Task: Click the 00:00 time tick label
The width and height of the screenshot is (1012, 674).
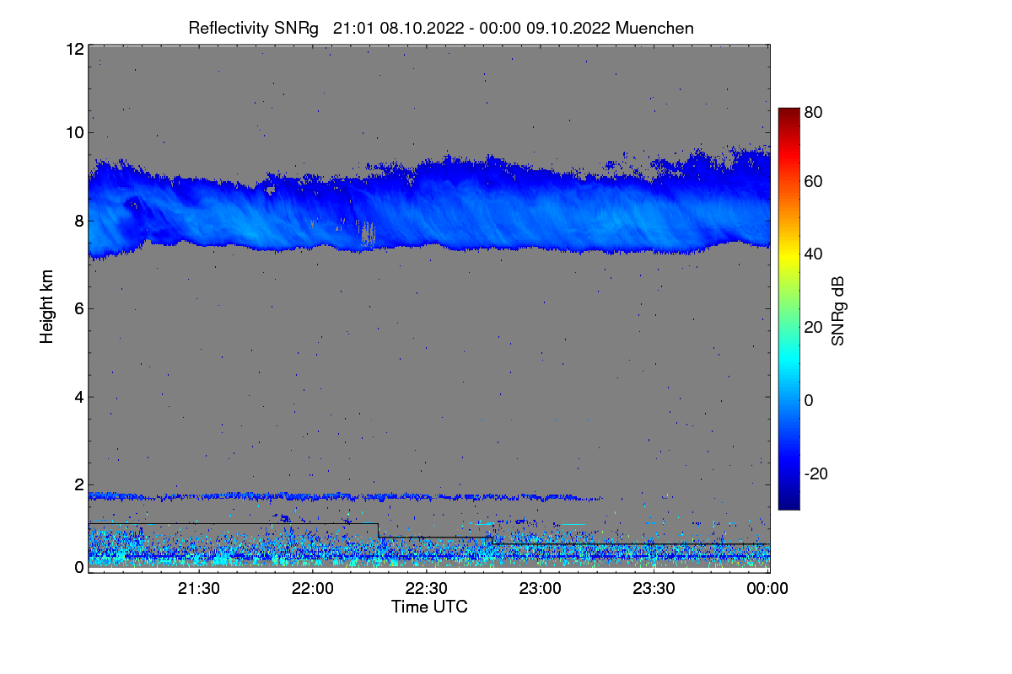Action: tap(767, 589)
